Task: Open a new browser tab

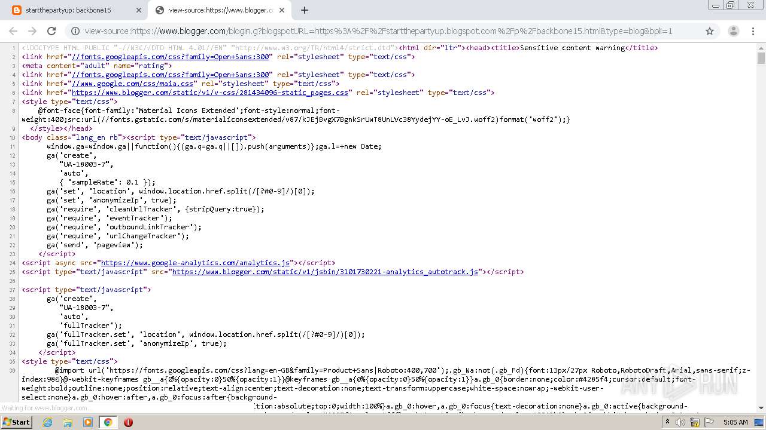Action: coord(305,10)
